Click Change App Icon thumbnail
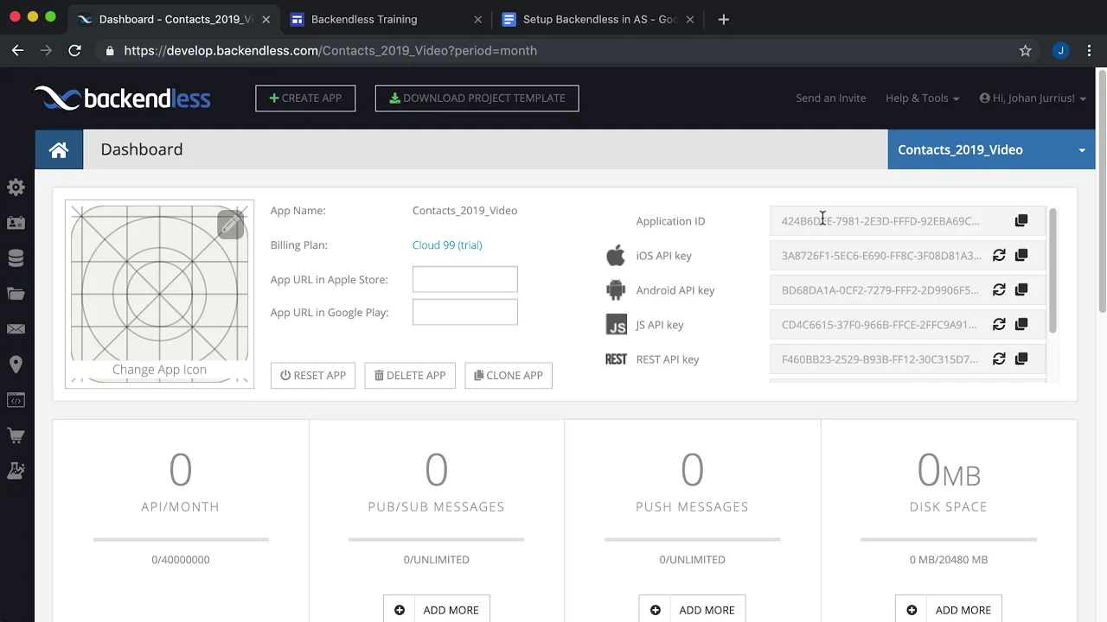1107x622 pixels. pos(159,294)
